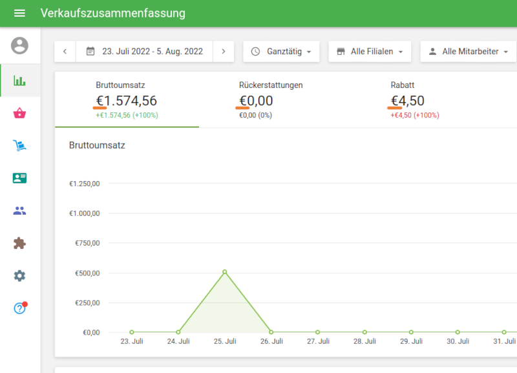
Task: Expand the Alle Filialen dropdown
Action: click(370, 51)
